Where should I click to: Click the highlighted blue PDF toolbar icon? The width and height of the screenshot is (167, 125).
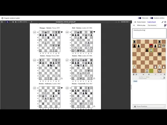(x=7, y=22)
